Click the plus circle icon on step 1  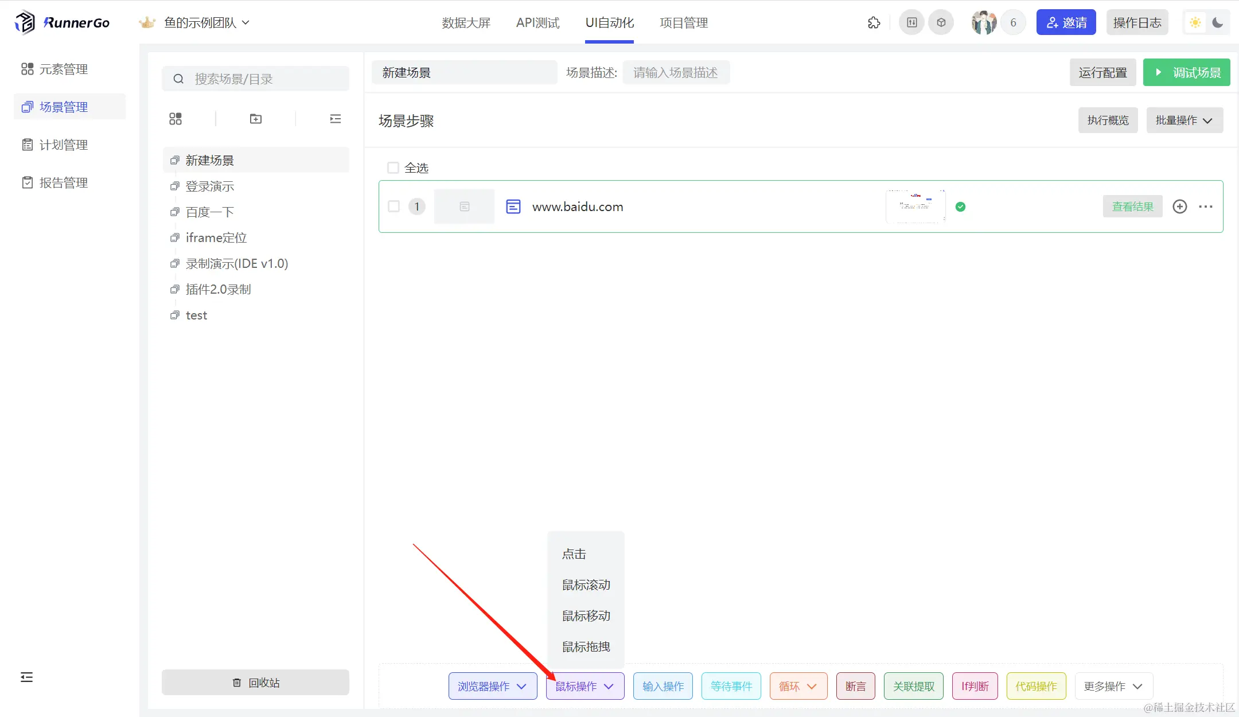pyautogui.click(x=1179, y=206)
